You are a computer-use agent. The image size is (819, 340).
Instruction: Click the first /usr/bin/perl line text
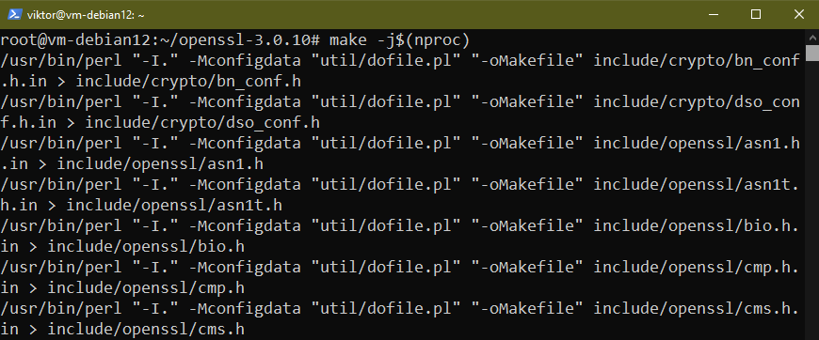click(399, 61)
